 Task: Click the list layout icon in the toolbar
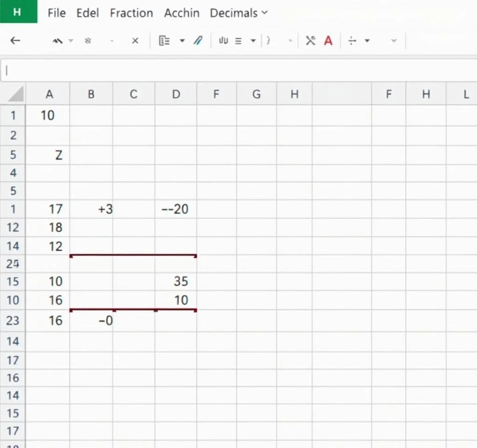point(164,41)
